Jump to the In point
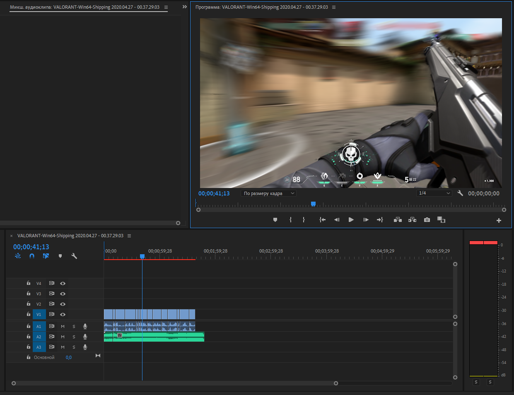This screenshot has width=514, height=395. point(322,220)
